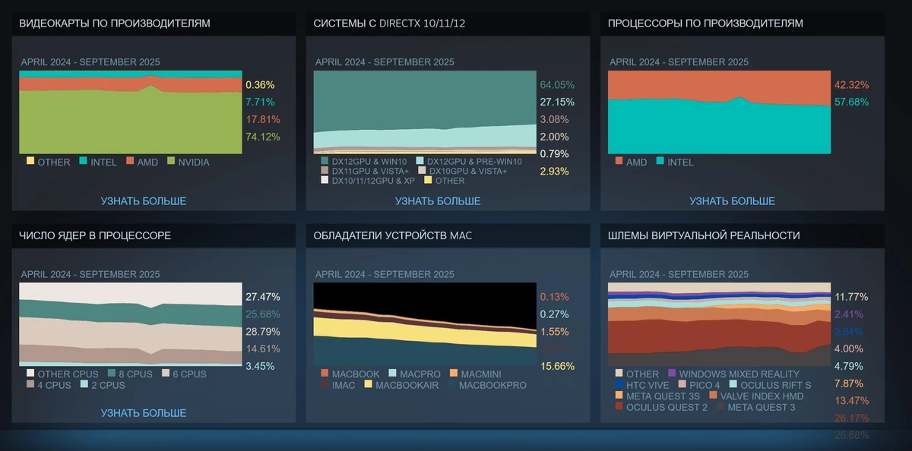The height and width of the screenshot is (451, 912).
Task: Click the META QUEST 3 legend swatch
Action: pos(720,407)
